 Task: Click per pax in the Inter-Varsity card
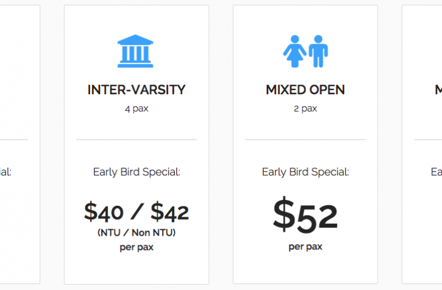click(137, 248)
